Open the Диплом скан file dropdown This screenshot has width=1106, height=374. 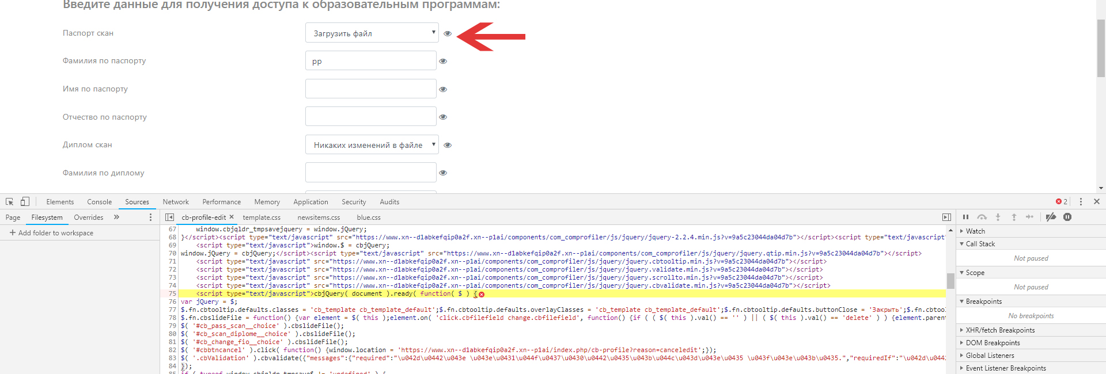pos(372,144)
